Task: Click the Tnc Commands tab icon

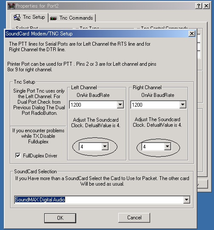Action: click(x=54, y=18)
